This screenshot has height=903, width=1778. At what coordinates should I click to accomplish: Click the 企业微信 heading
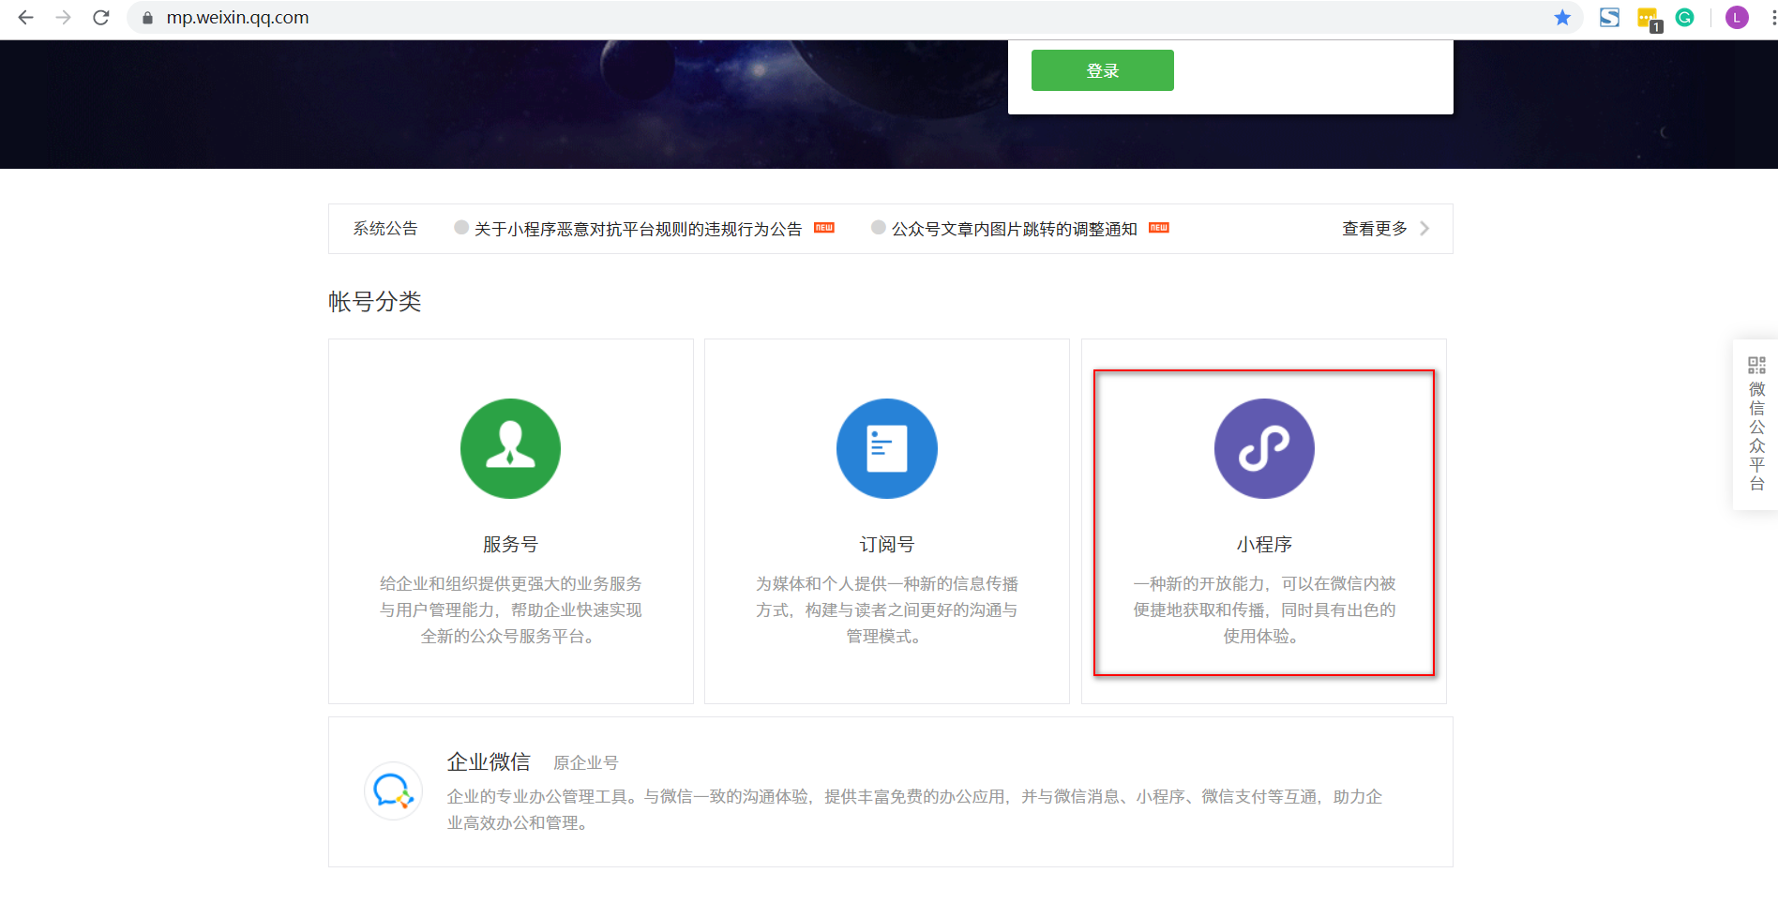click(x=489, y=761)
